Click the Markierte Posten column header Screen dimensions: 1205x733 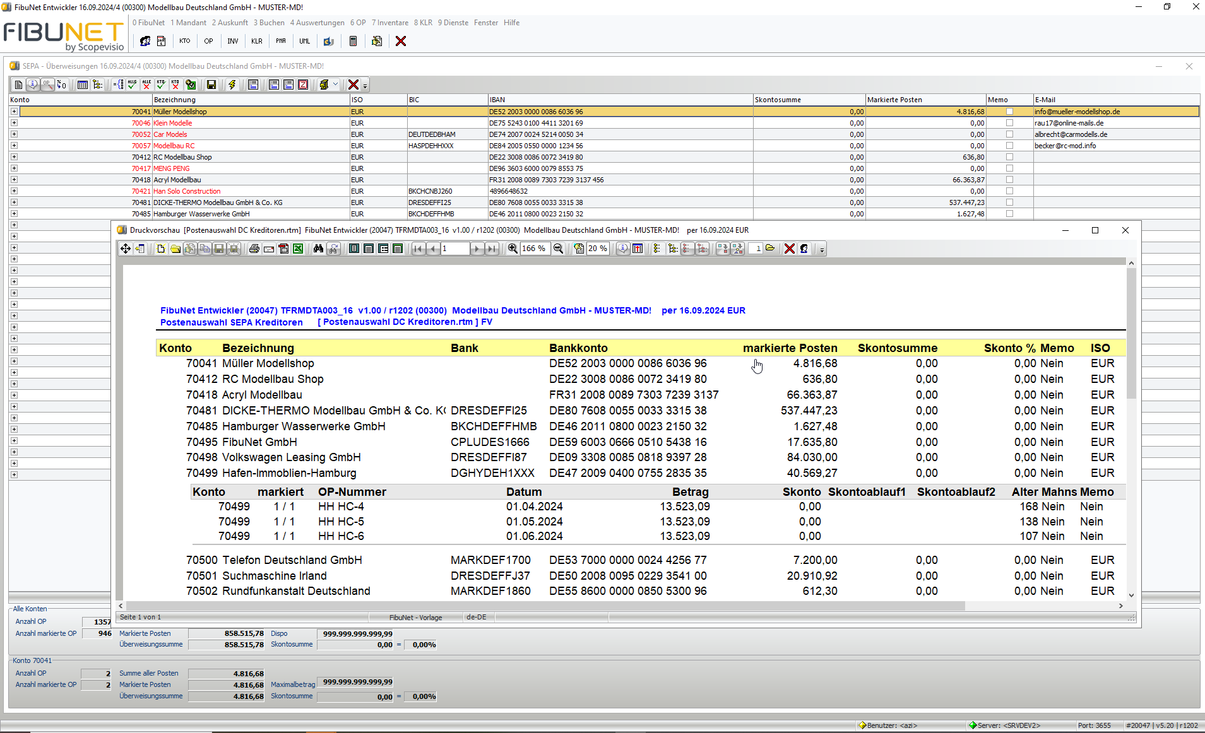tap(925, 100)
